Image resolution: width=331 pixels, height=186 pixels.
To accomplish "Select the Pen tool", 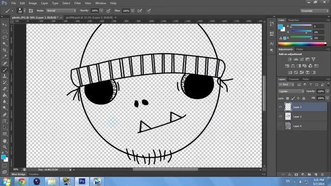I will click(5, 115).
